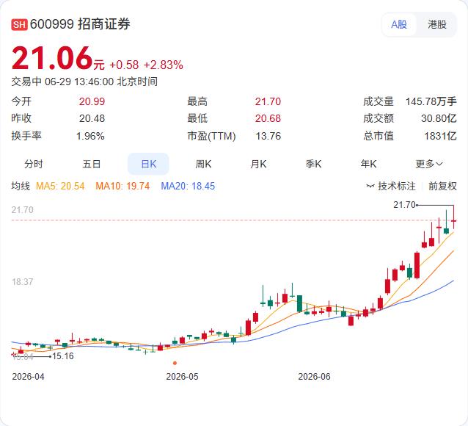The image size is (468, 426).
Task: Click the 2026-06 date axis label
Action: (x=314, y=377)
